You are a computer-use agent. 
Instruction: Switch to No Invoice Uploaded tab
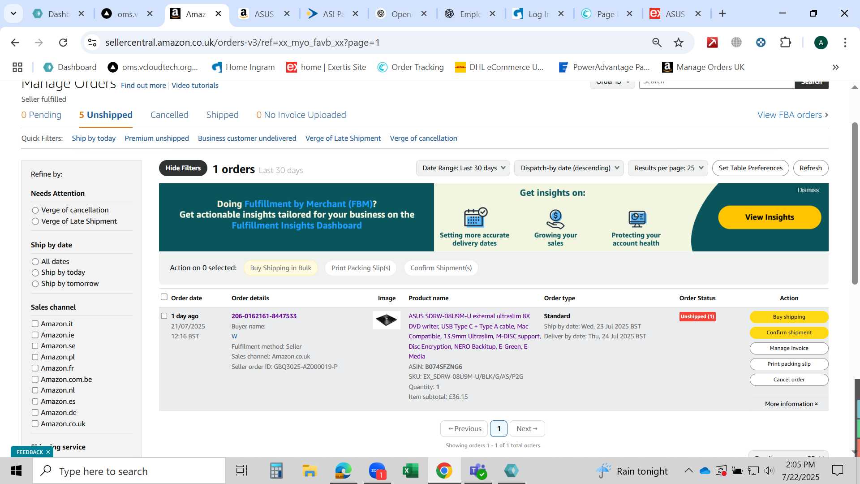point(301,115)
